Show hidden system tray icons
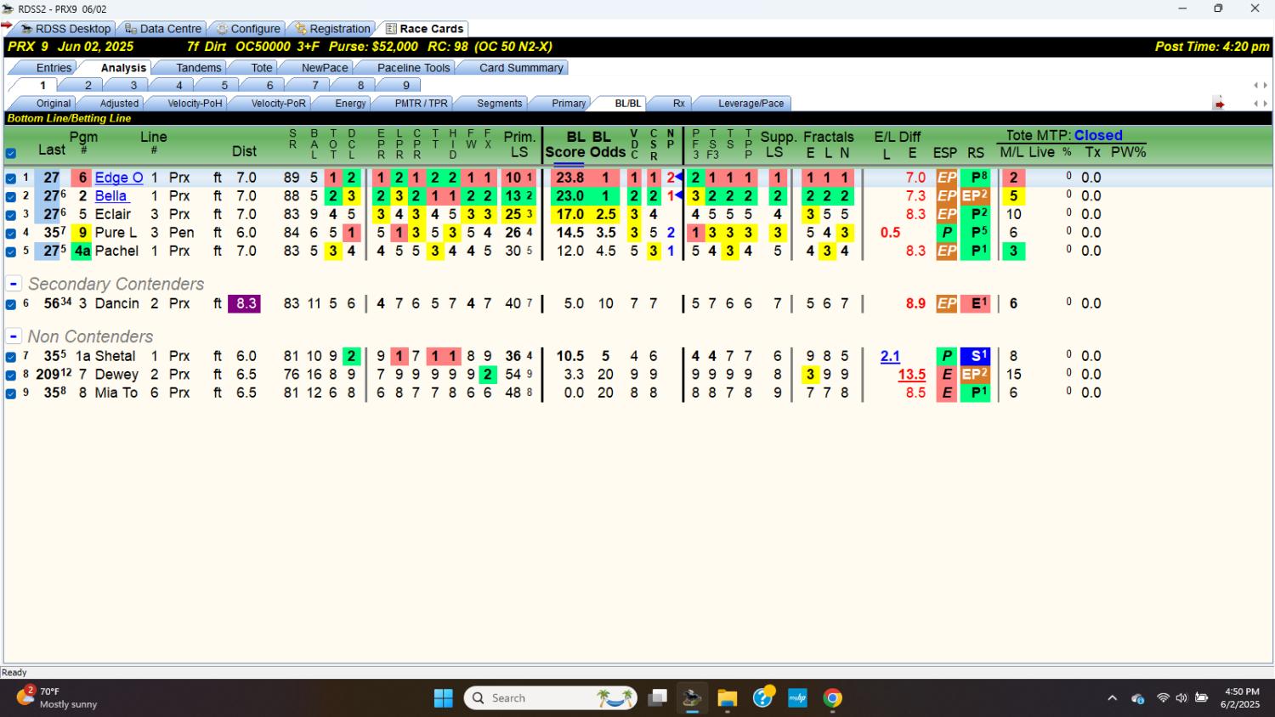 [x=1112, y=698]
